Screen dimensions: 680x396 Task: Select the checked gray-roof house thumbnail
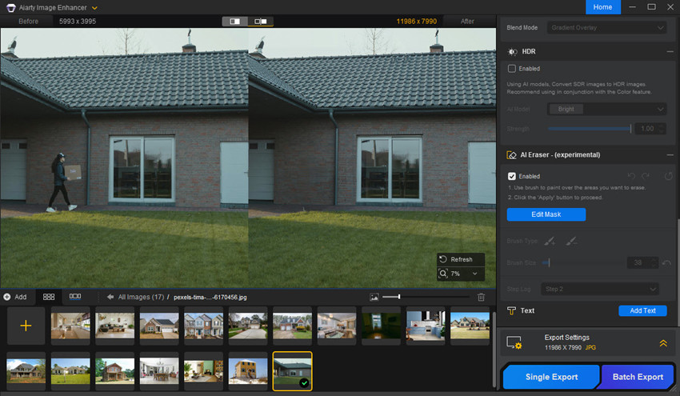292,371
